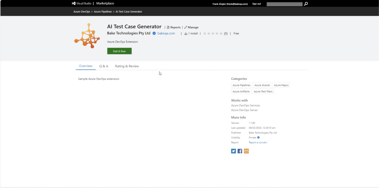
Task: Open the Reports link
Action: tap(175, 27)
